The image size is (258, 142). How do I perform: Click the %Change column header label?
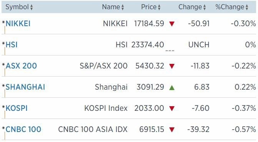point(230,7)
